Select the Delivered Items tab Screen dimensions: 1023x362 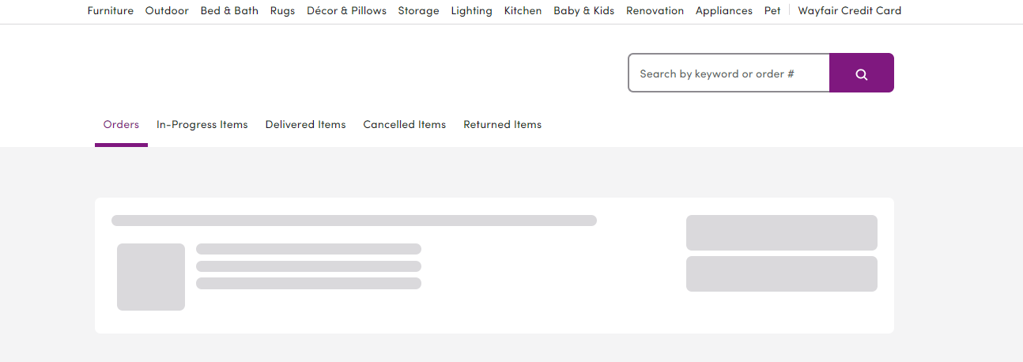pos(305,125)
